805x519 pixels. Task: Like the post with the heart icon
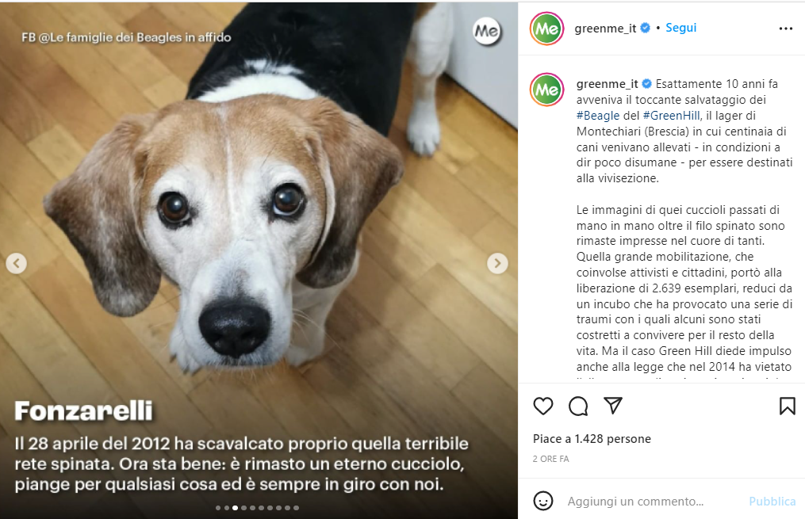pyautogui.click(x=543, y=406)
